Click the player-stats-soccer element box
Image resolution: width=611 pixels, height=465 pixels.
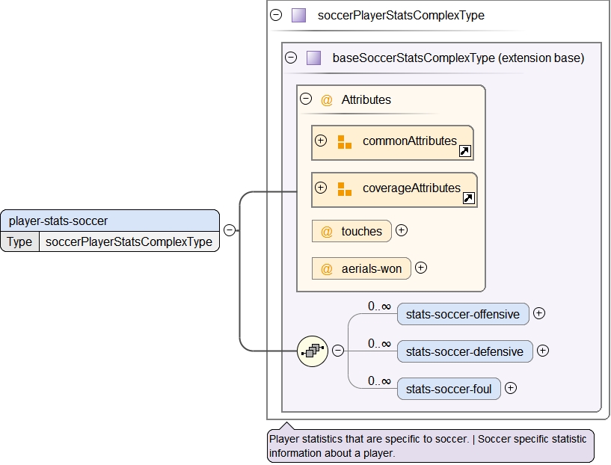(110, 221)
